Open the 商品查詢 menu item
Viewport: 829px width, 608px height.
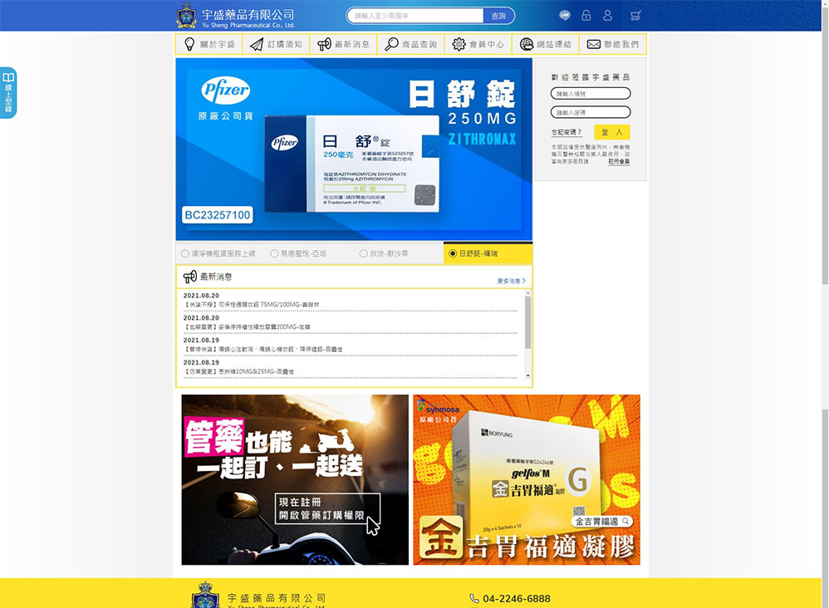click(411, 44)
